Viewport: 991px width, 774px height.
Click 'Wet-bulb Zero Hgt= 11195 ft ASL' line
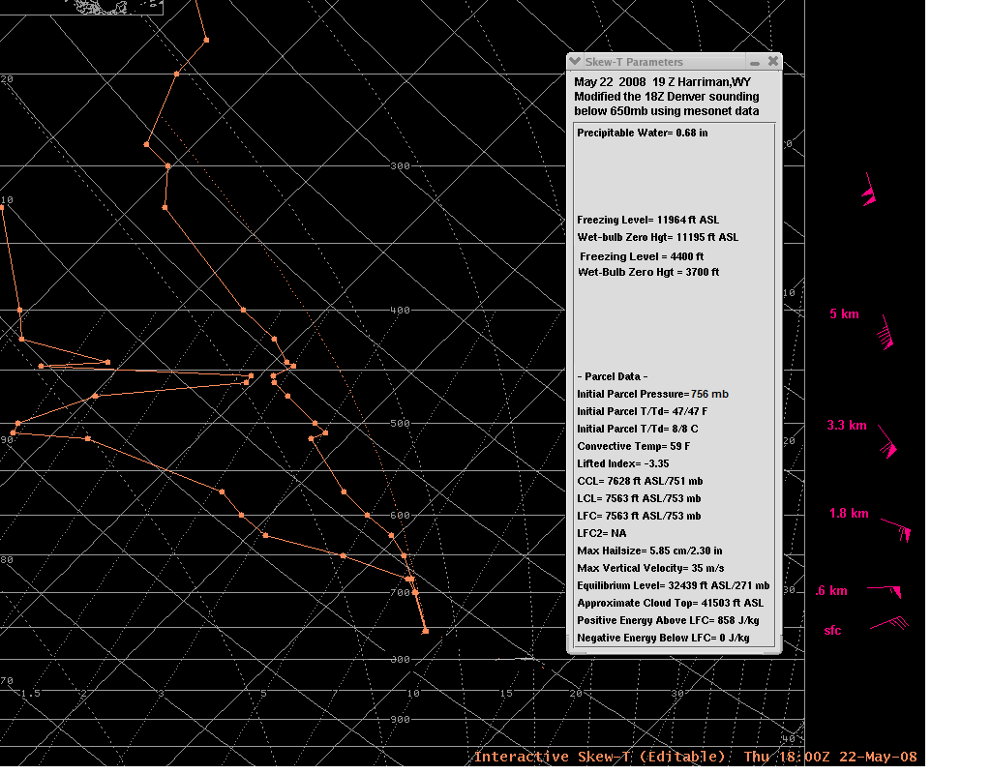click(657, 238)
